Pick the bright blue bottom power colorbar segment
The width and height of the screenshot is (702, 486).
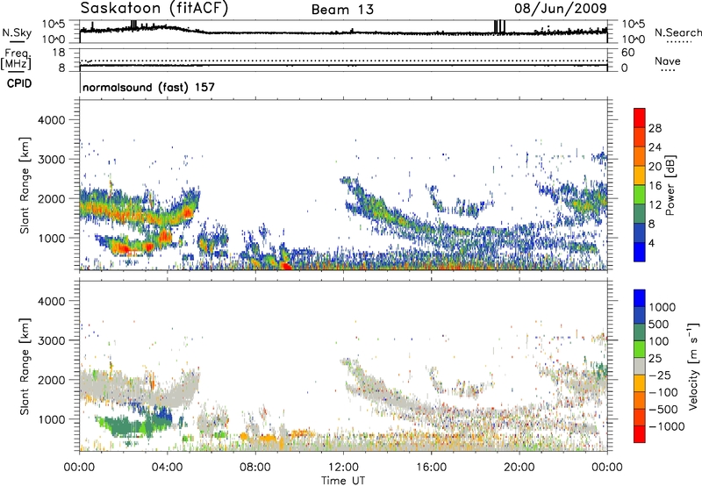coord(640,252)
